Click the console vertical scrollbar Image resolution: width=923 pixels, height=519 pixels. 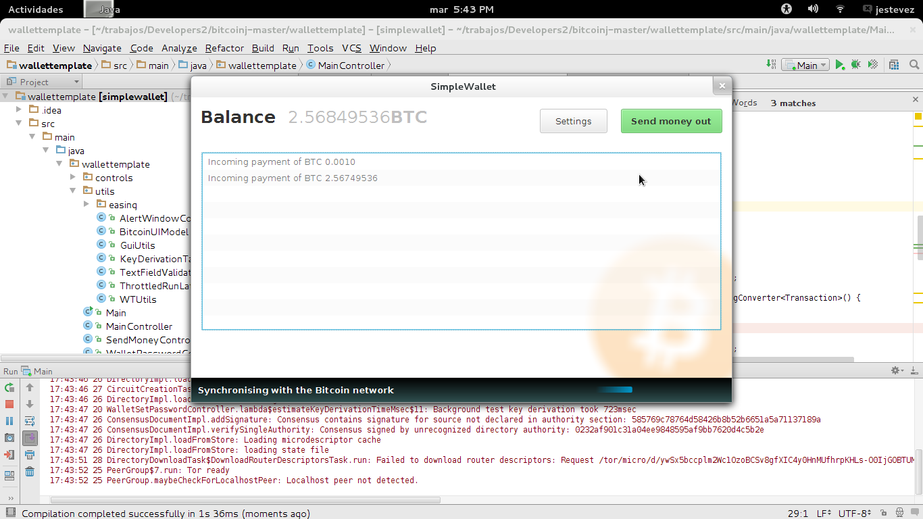pyautogui.click(x=919, y=473)
